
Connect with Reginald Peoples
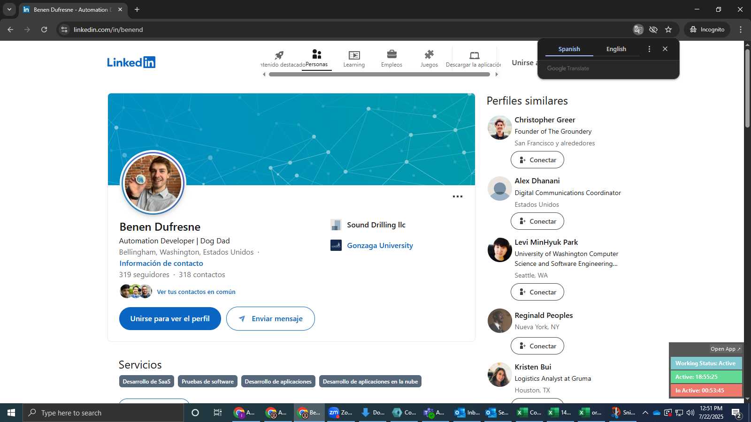[x=537, y=346]
